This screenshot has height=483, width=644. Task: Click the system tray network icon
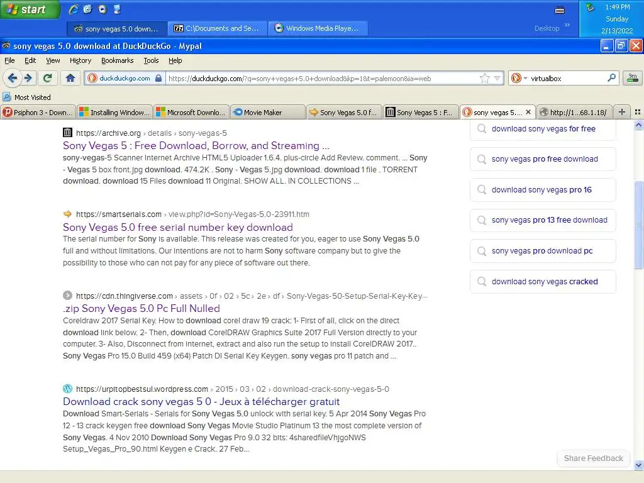pos(590,8)
